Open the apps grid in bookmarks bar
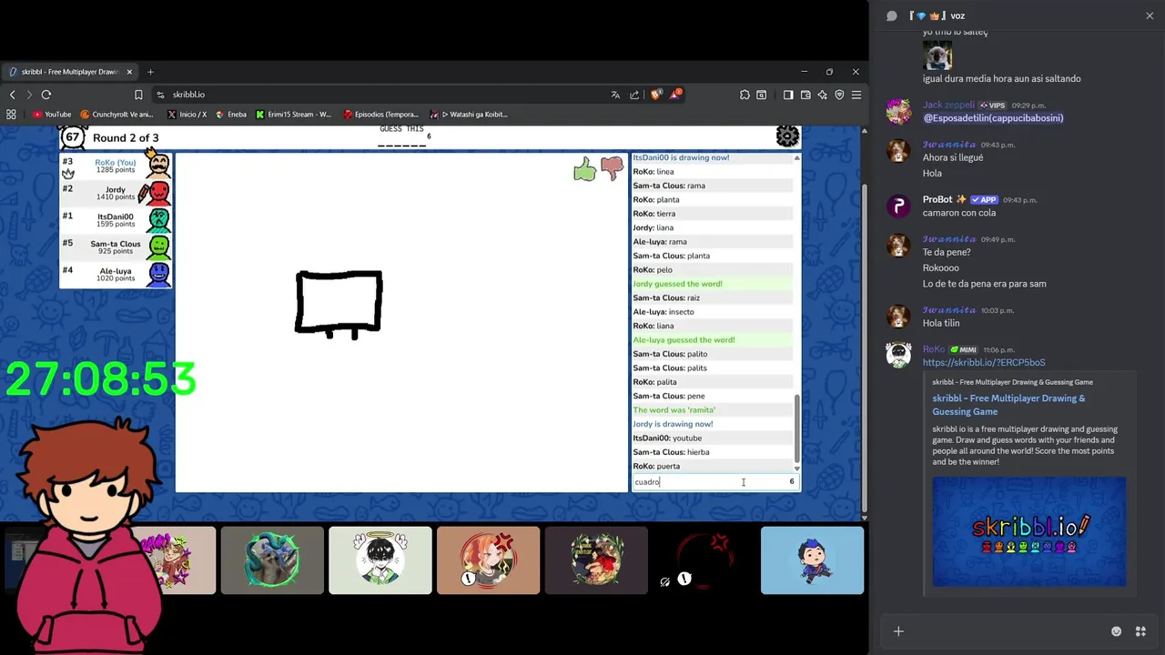1165x655 pixels. tap(11, 115)
